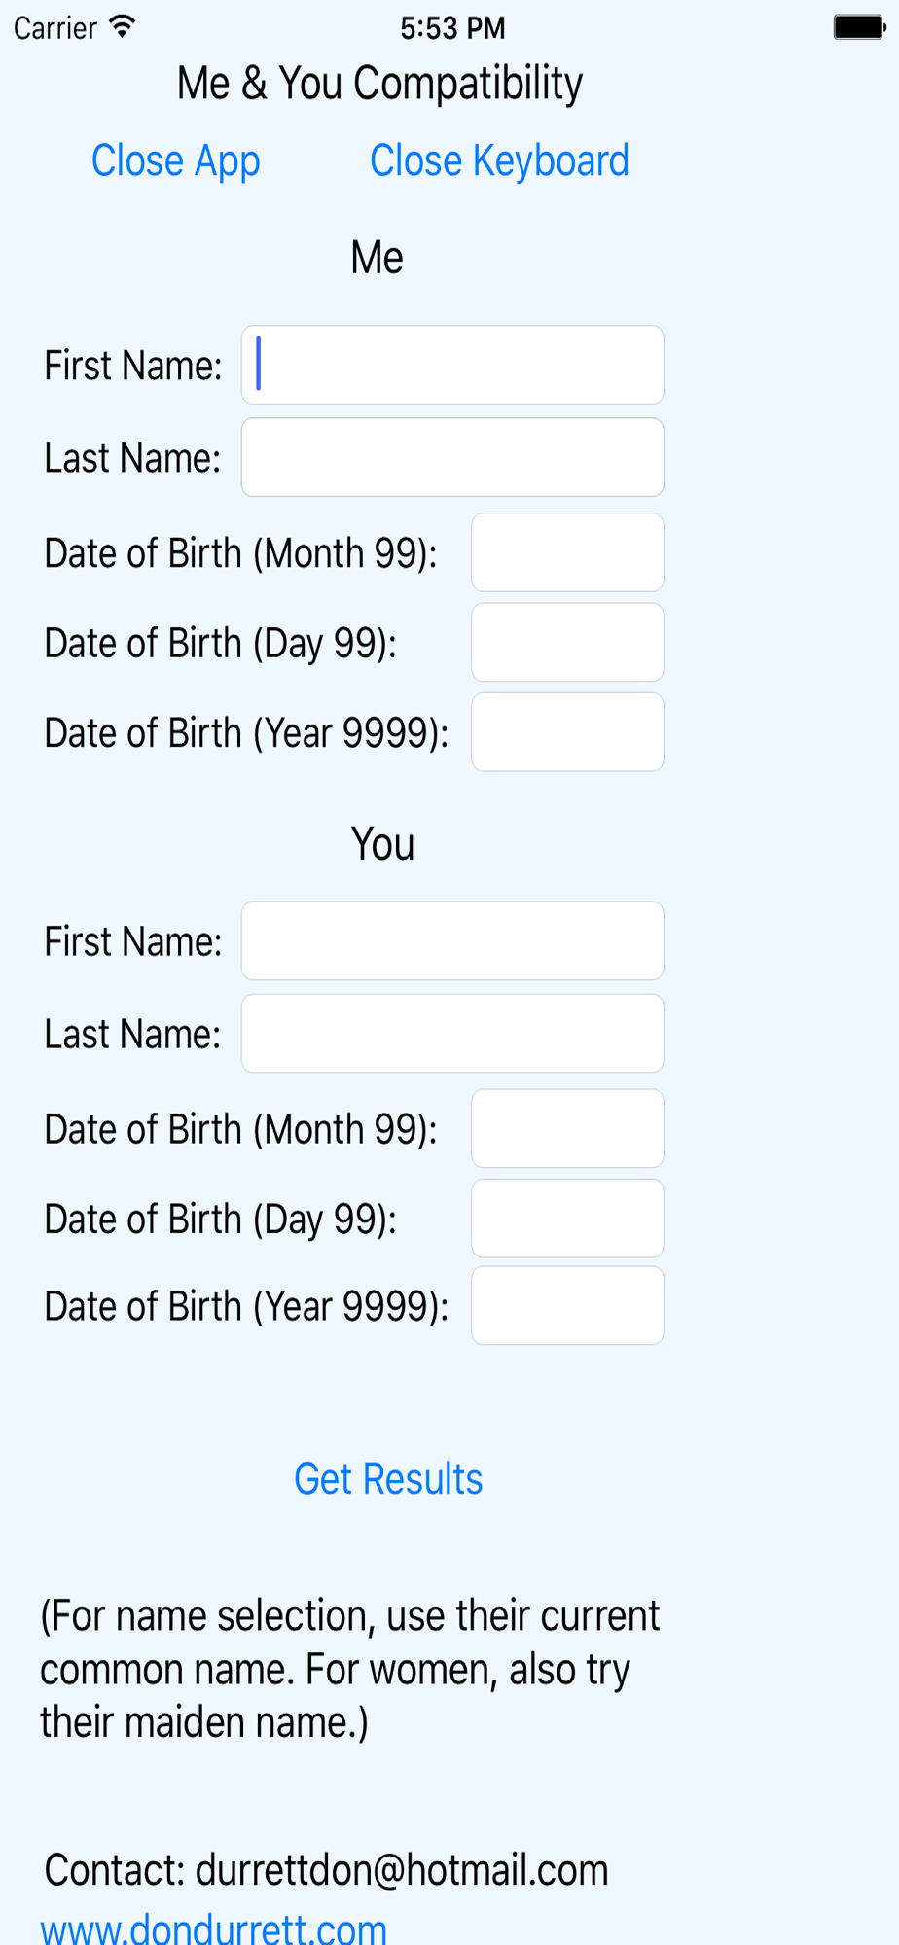Focus the Me First Name field

[x=452, y=365]
